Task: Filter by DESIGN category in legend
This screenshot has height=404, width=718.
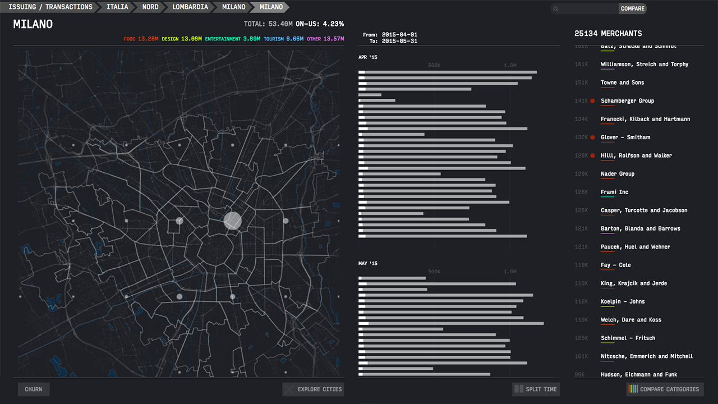Action: click(x=181, y=39)
